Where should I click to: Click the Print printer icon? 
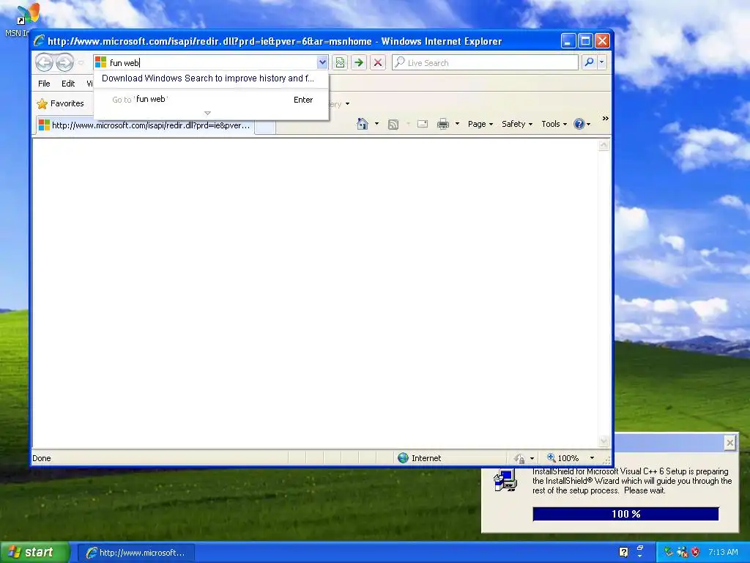click(443, 124)
